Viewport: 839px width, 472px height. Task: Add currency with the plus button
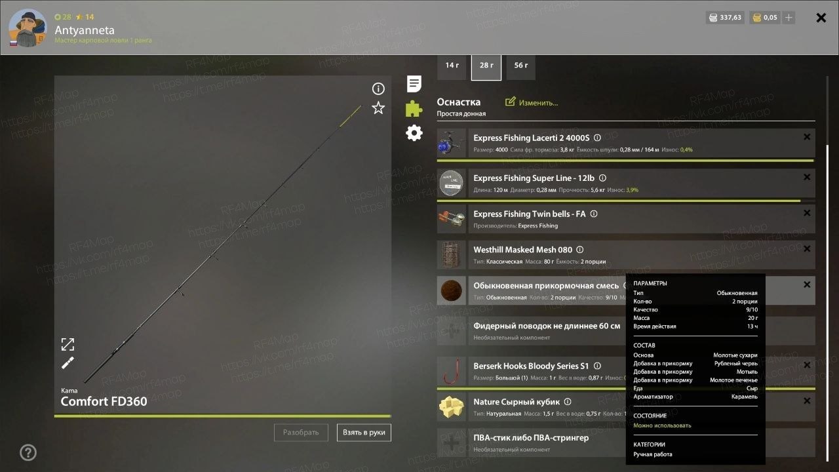[x=789, y=18]
